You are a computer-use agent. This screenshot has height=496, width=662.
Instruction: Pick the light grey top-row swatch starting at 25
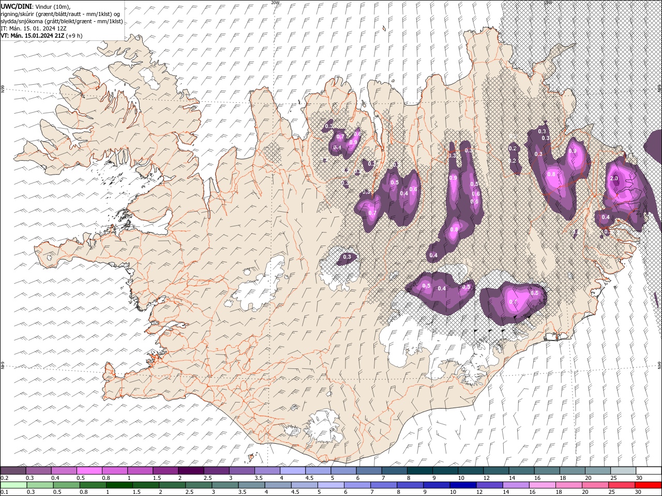[623, 471]
